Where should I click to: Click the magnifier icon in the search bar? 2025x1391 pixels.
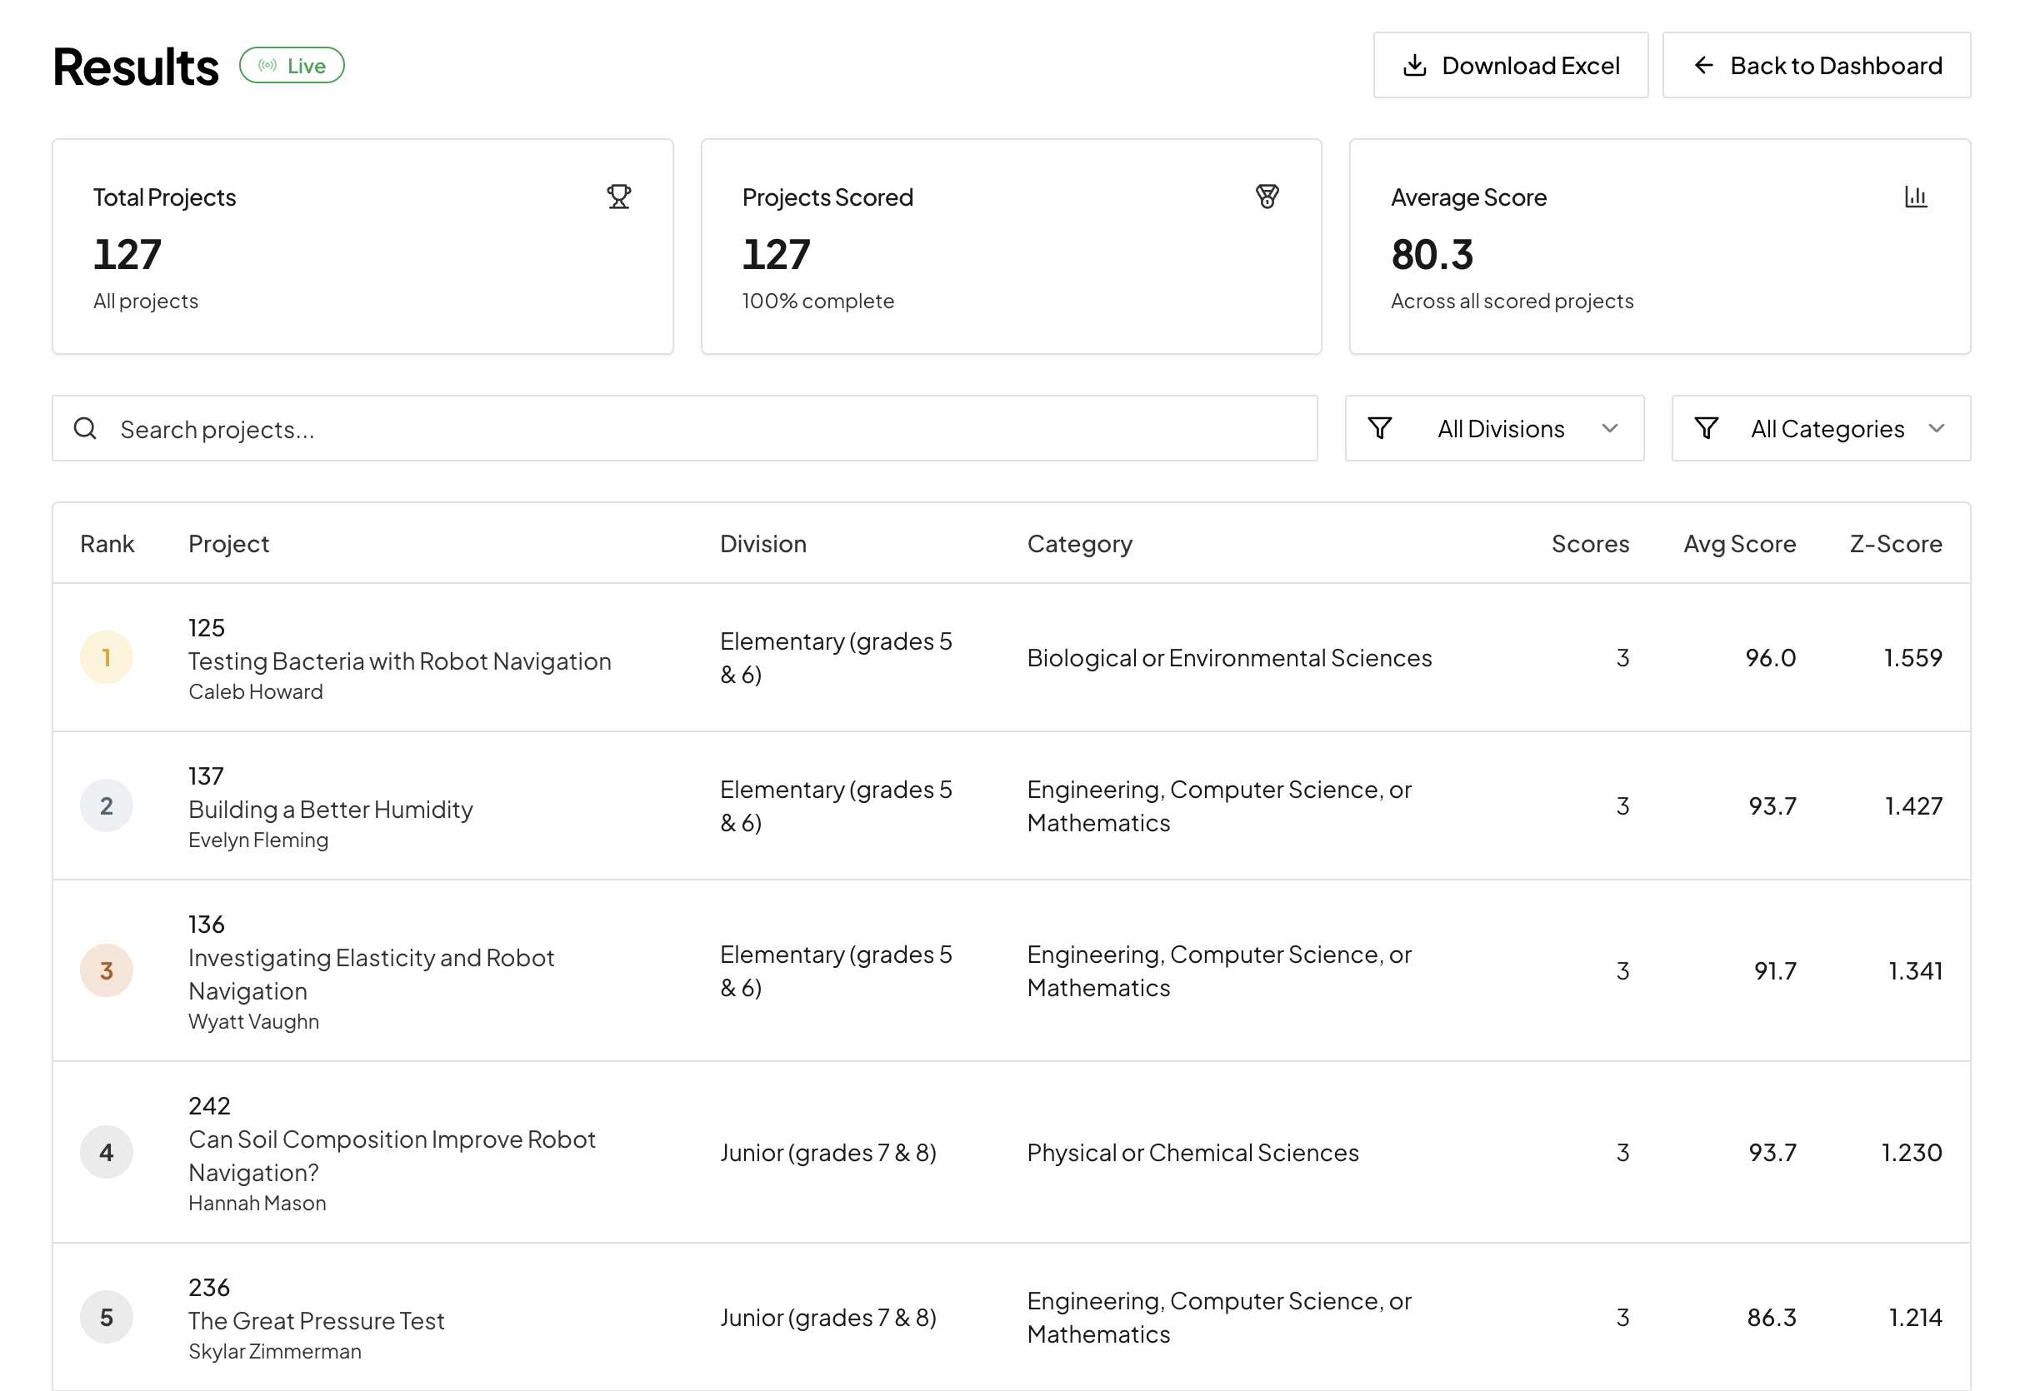point(86,428)
